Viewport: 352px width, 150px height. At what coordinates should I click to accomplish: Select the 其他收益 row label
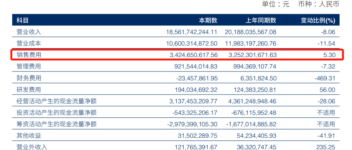pyautogui.click(x=29, y=135)
